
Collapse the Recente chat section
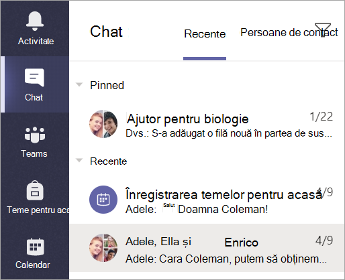79,160
